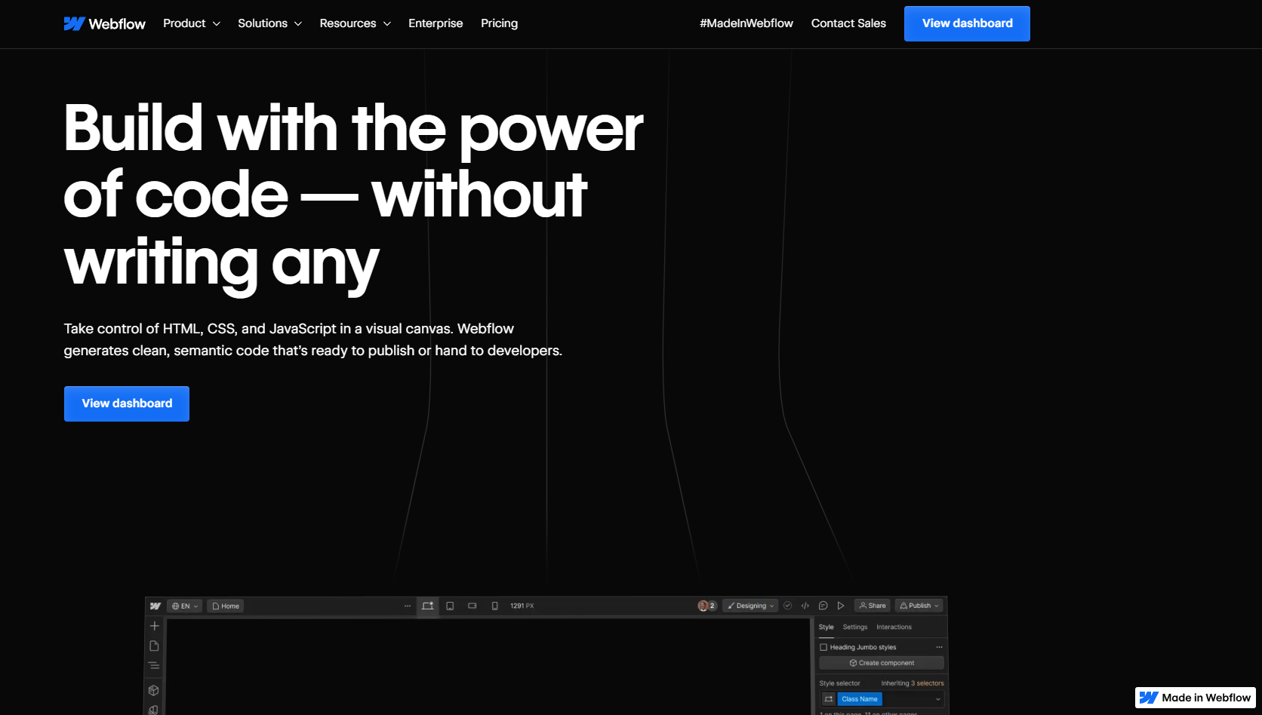The height and width of the screenshot is (715, 1262).
Task: Open the Components cube icon in the sidebar
Action: tap(154, 690)
